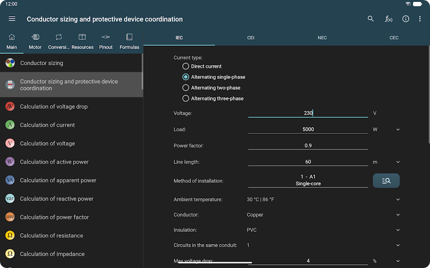
Task: Click the right form panel scrollbar
Action: tap(429, 94)
